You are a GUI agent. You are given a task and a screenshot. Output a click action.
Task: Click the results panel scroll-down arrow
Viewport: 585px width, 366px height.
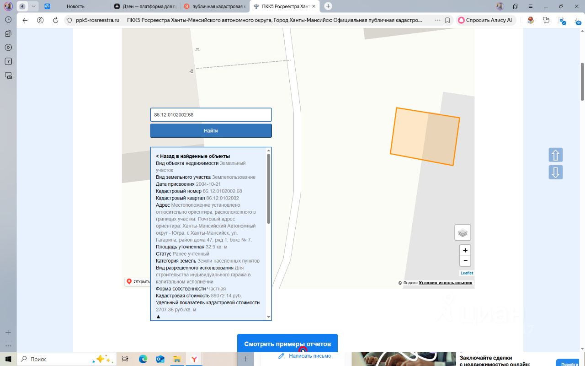tap(268, 317)
